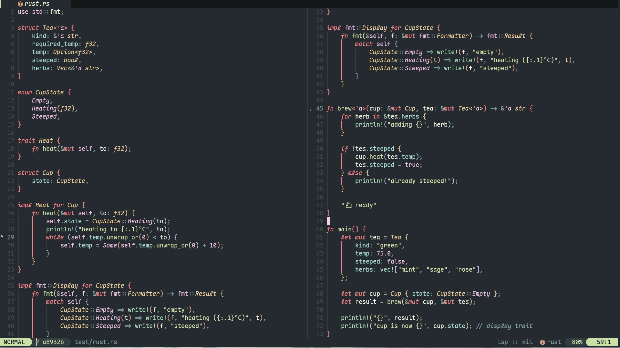
Task: Click the test/rust.rs path in the statusline
Action: 96,342
